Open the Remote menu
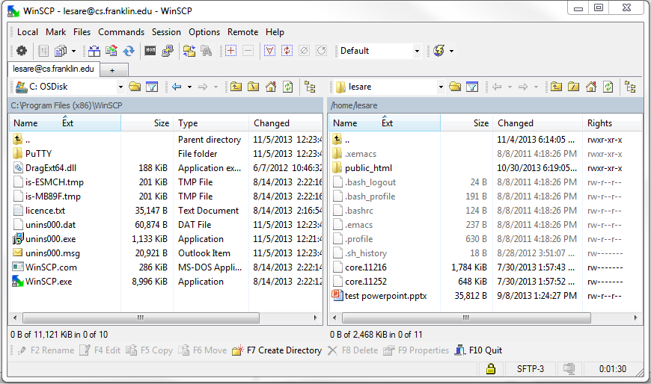Viewport: 651px width, 384px height. (242, 32)
